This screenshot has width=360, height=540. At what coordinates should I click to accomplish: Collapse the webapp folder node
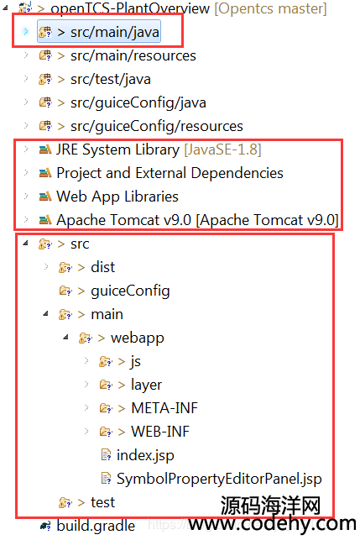[x=65, y=337]
